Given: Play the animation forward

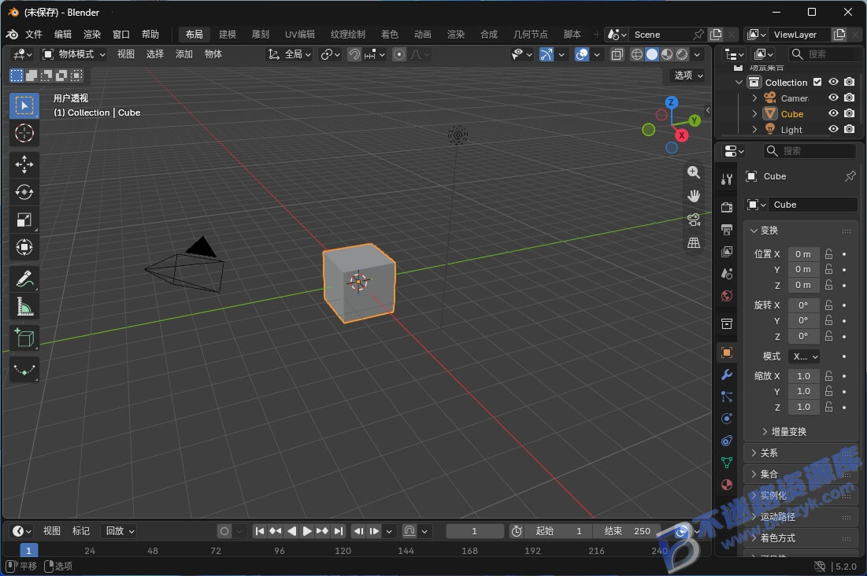Looking at the screenshot, I should (x=306, y=531).
